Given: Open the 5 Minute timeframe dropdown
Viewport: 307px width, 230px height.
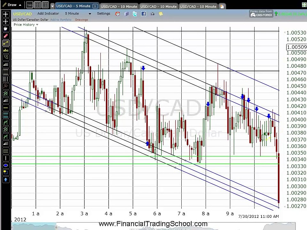Looking at the screenshot, I should pos(90,14).
